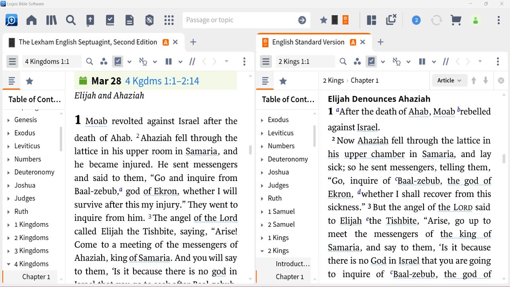Image resolution: width=510 pixels, height=287 pixels.
Task: Click Septuagint text vertical scrollbar thumb
Action: (250, 149)
